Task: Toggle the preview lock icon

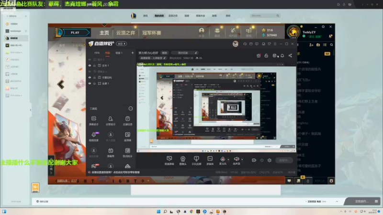Action: (x=266, y=55)
